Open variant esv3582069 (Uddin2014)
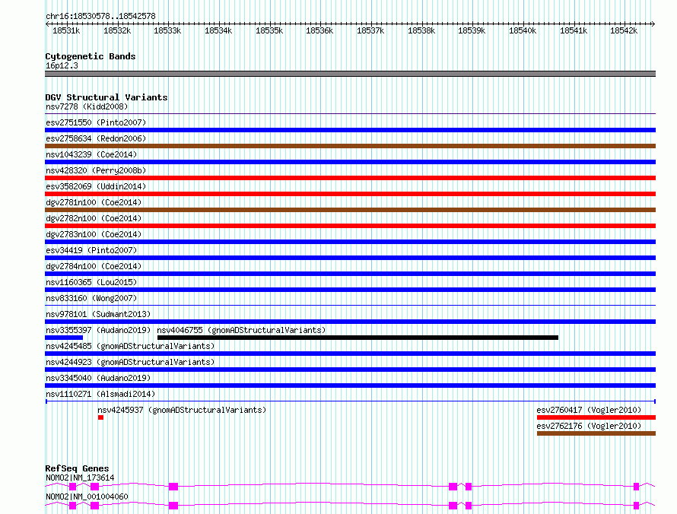 coord(96,186)
